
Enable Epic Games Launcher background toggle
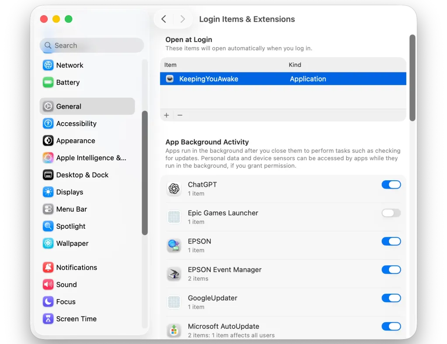(391, 213)
